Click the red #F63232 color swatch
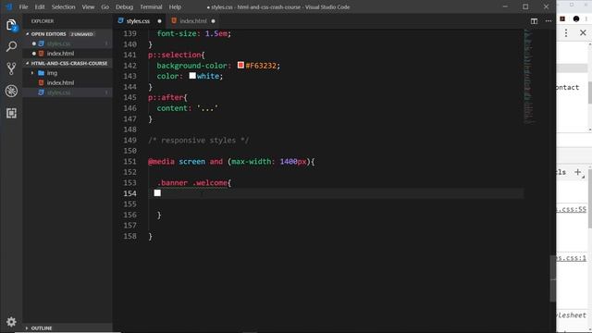Viewport: 592px width, 333px height. click(x=240, y=65)
